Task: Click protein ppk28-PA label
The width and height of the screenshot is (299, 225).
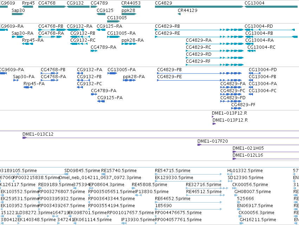Action: click(134, 77)
